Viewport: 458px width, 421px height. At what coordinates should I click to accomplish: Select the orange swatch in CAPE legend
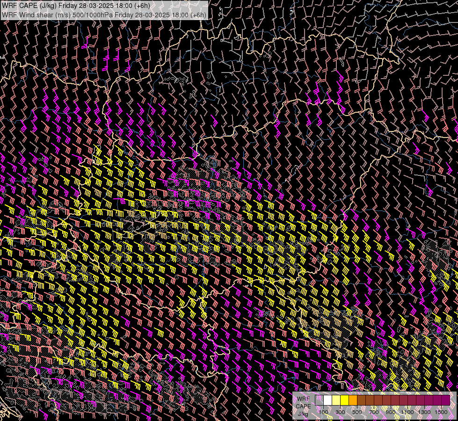click(353, 400)
